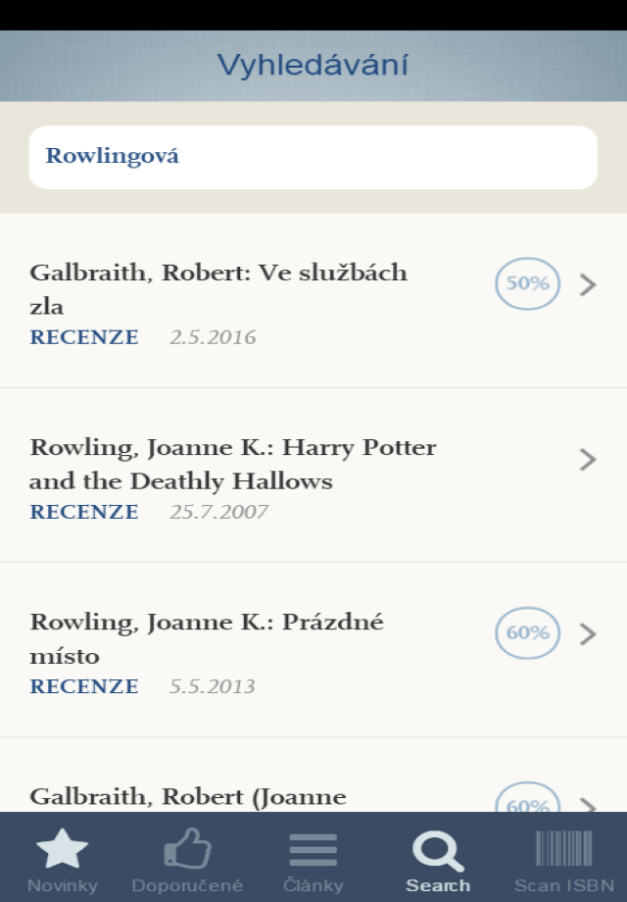Switch to the Novinky tab label
627x902 pixels.
click(63, 885)
